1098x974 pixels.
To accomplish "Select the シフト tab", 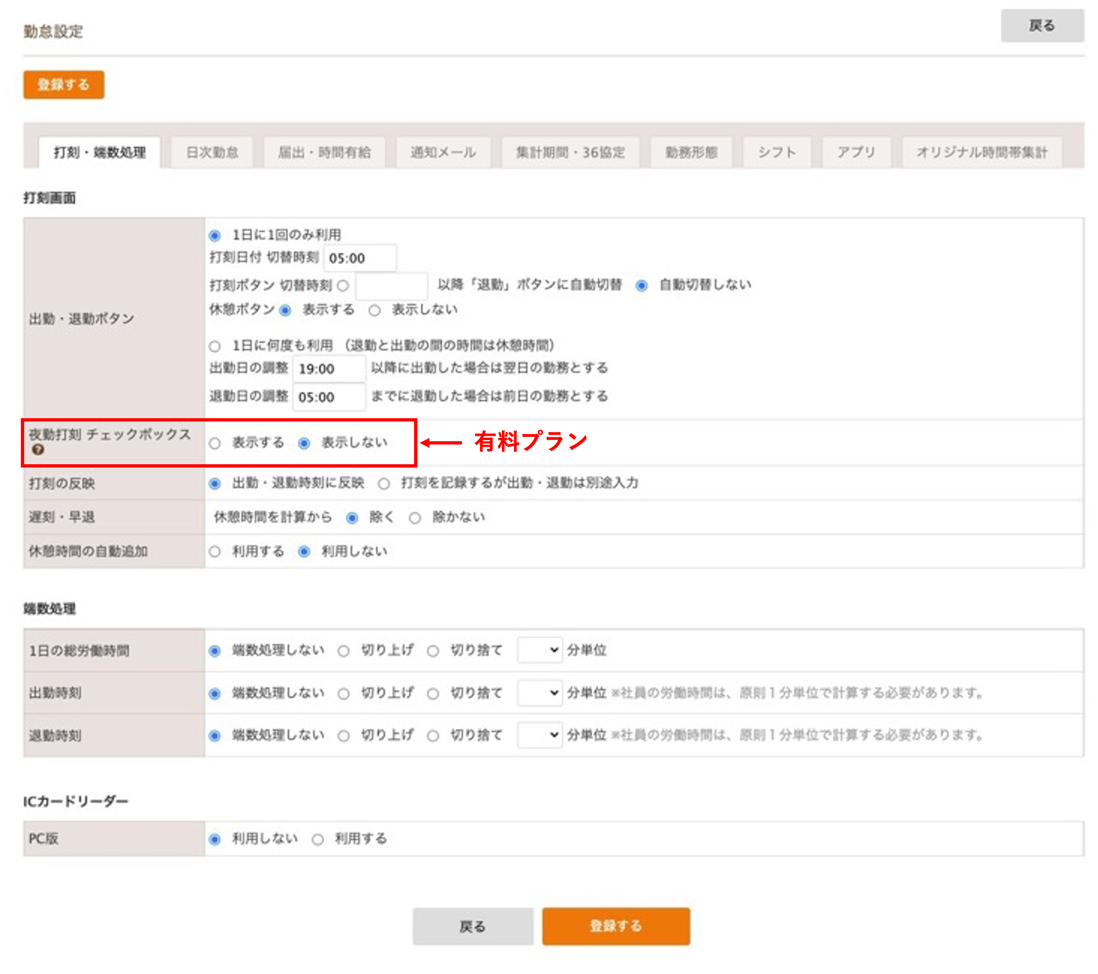I will (x=777, y=153).
